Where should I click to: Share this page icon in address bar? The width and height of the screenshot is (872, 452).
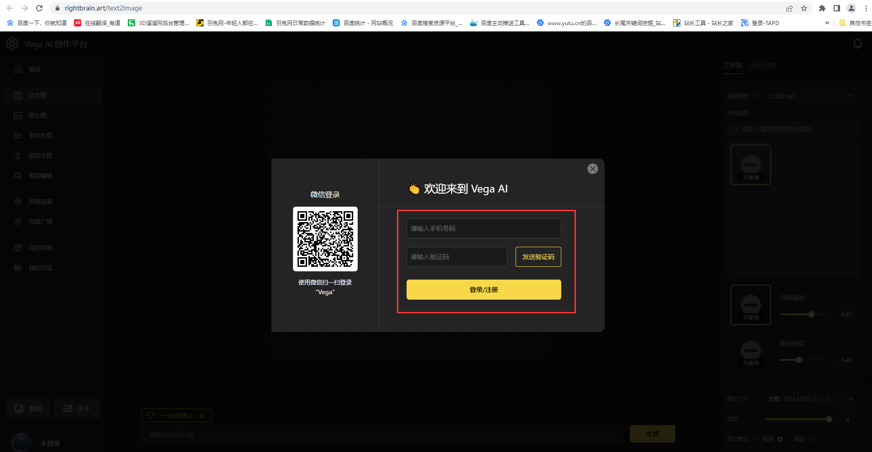click(789, 8)
